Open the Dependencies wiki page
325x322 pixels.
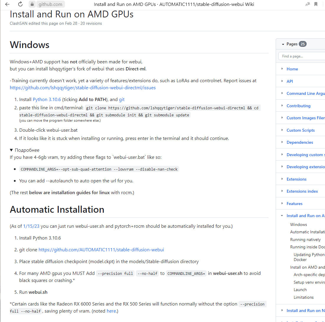pos(300,143)
